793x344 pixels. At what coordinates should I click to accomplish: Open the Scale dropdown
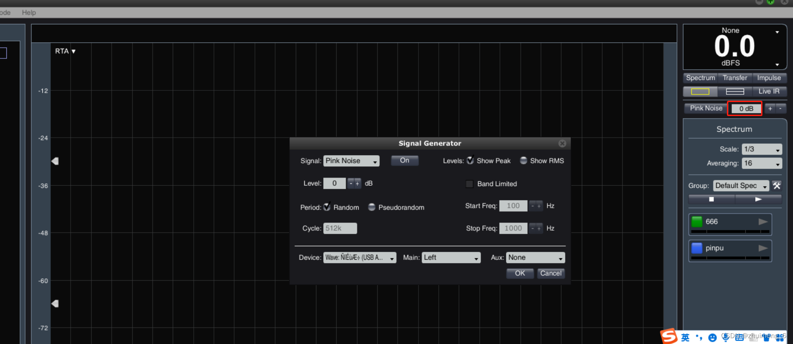(x=762, y=149)
